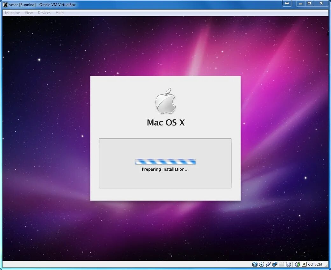Click the Apple logo in installer

[x=165, y=101]
